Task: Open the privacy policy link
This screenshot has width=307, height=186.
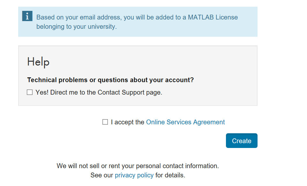Action: (x=134, y=175)
